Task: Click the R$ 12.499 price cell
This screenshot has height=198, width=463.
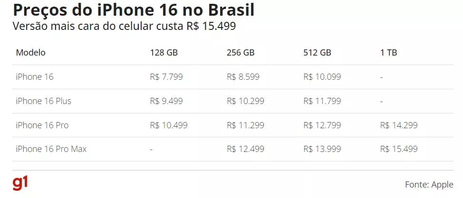Action: 246,149
